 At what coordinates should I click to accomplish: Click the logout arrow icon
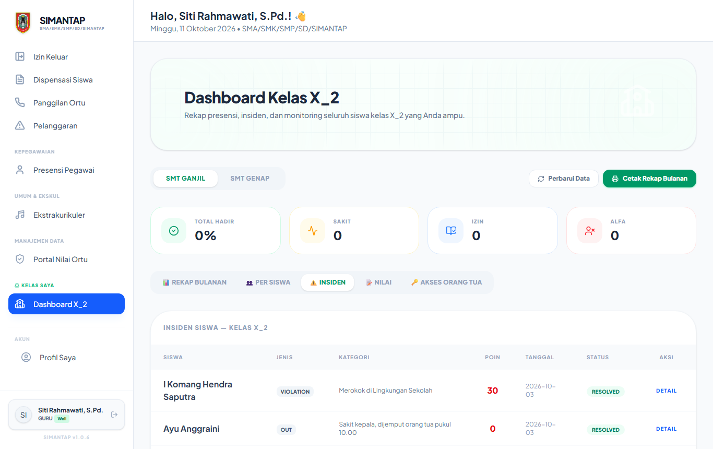click(x=115, y=415)
